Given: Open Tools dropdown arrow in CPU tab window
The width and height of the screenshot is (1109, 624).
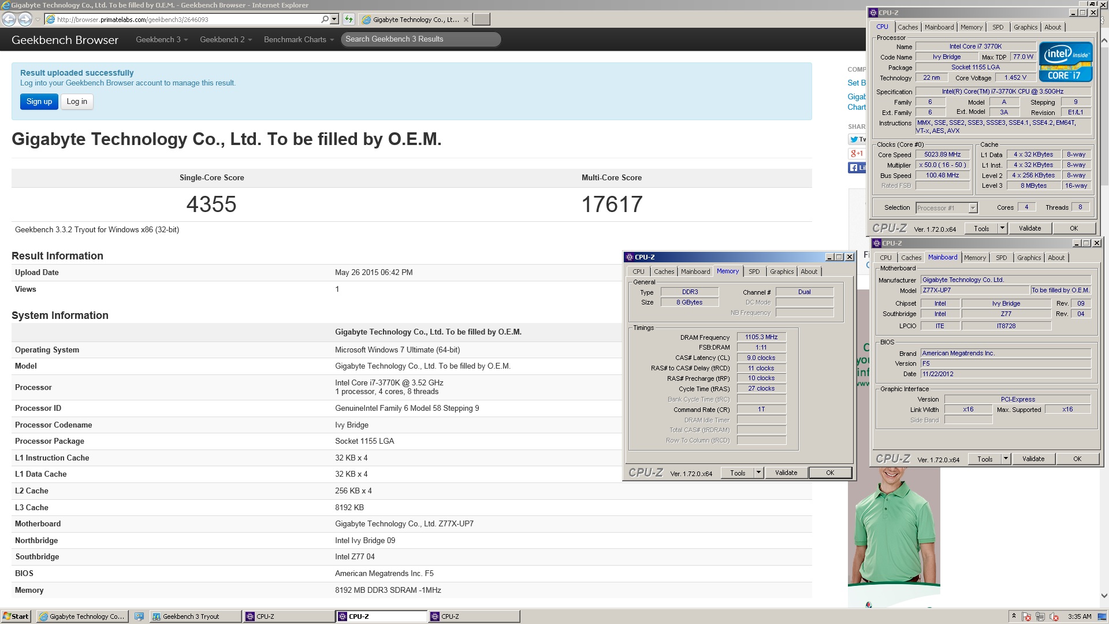Looking at the screenshot, I should pyautogui.click(x=1002, y=229).
